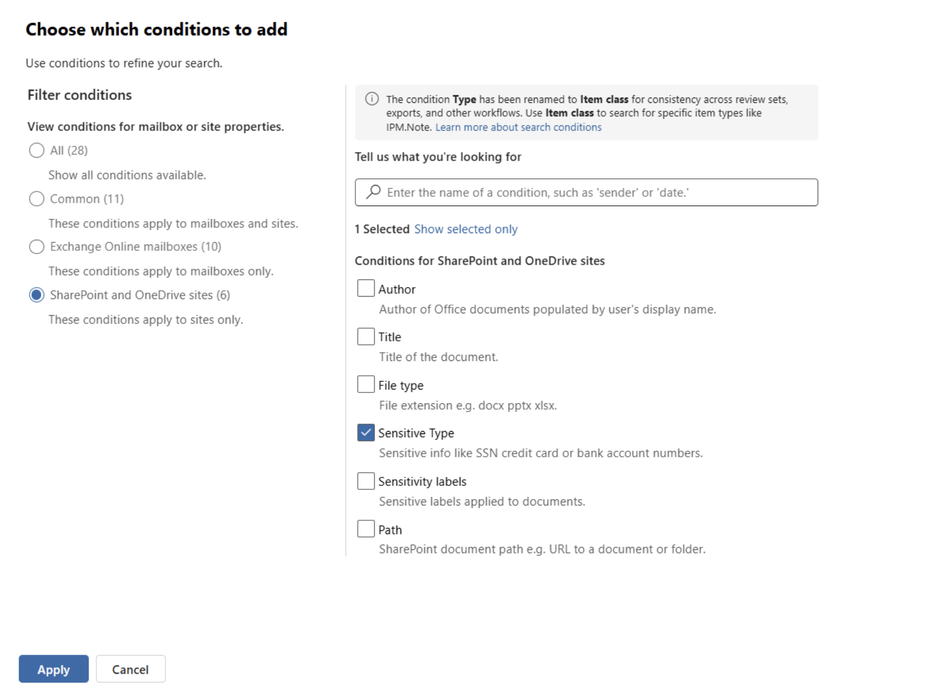Click the info icon in the notice banner
The width and height of the screenshot is (948, 691).
coord(372,99)
